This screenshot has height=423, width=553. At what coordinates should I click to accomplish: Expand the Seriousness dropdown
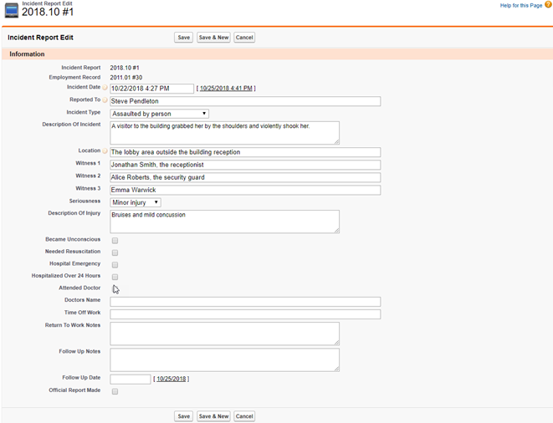click(136, 202)
